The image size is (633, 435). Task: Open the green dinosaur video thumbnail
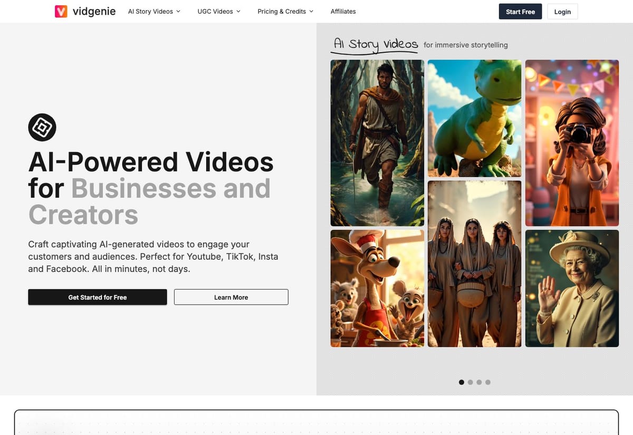point(474,118)
